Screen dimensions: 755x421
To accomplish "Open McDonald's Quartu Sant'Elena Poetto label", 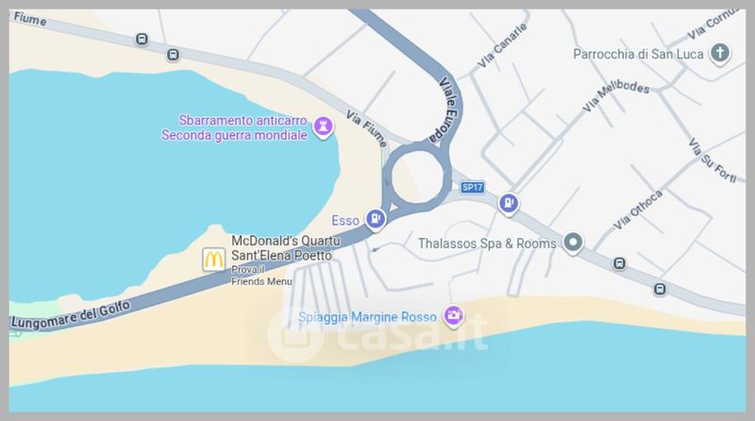I will (x=286, y=248).
